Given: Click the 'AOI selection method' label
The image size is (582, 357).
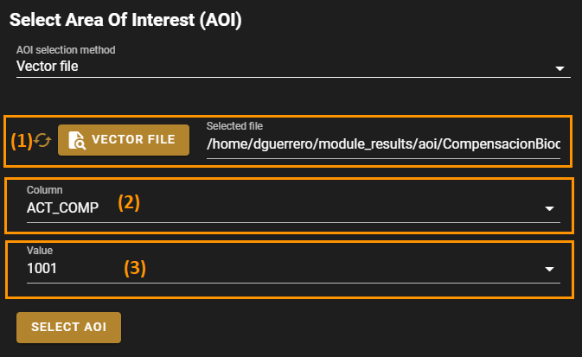Looking at the screenshot, I should pyautogui.click(x=66, y=49).
